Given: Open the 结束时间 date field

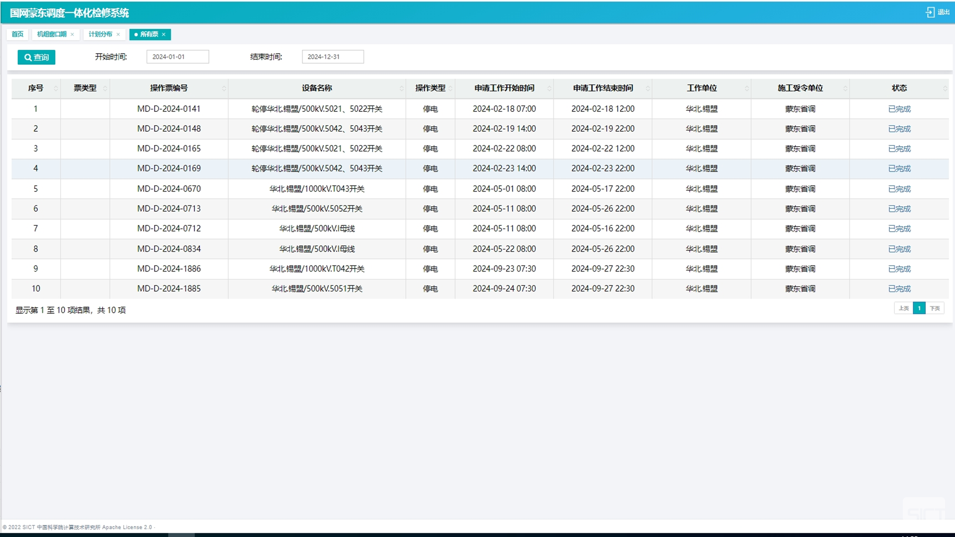Looking at the screenshot, I should pos(332,57).
